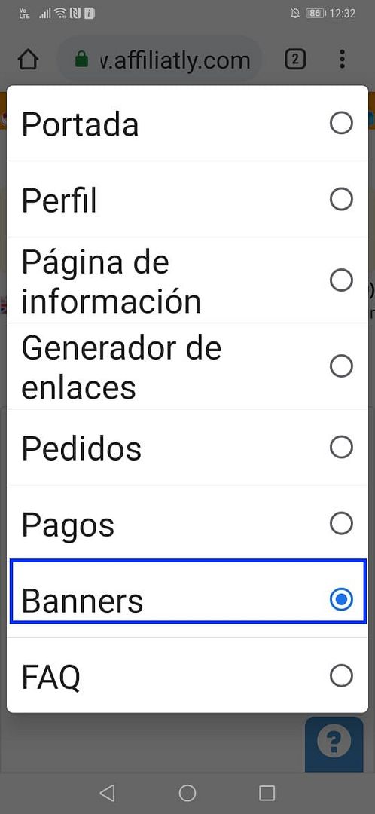The height and width of the screenshot is (814, 375).
Task: Tap the Android back navigation button
Action: (107, 793)
